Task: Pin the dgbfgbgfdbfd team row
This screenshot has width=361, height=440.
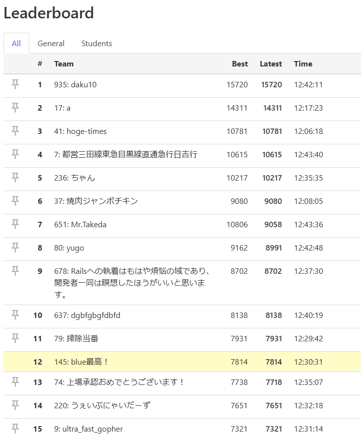Action: pos(15,315)
